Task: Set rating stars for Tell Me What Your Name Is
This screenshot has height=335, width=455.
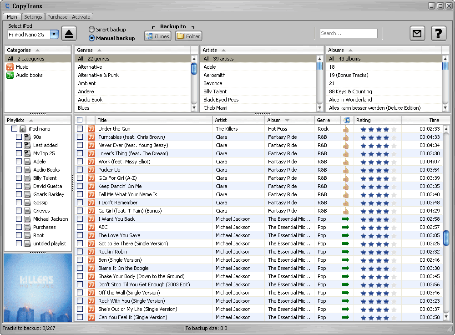Action: (378, 195)
